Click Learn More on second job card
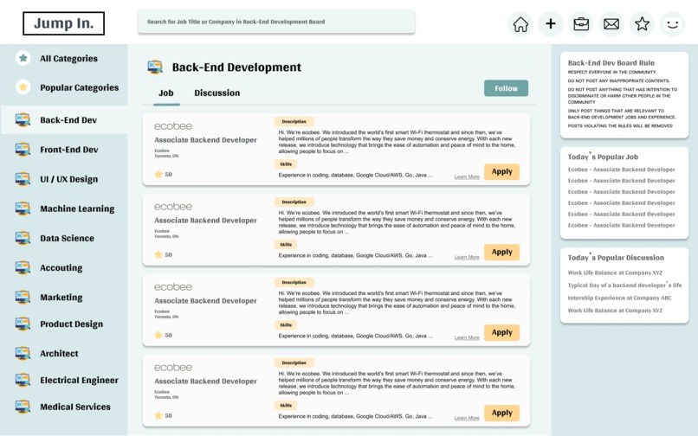The image size is (698, 436). [467, 257]
